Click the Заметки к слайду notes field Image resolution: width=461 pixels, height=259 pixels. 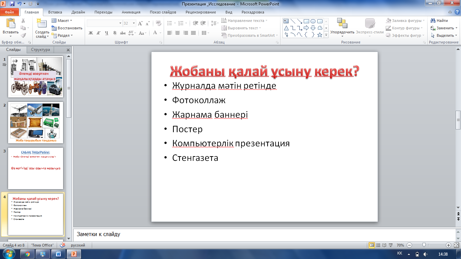pyautogui.click(x=264, y=234)
